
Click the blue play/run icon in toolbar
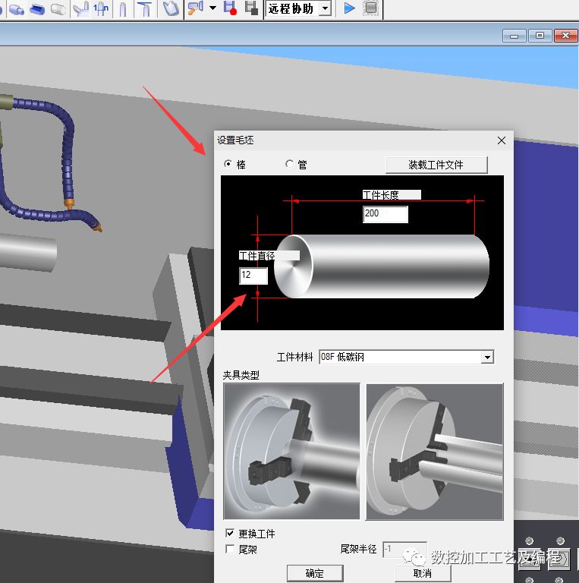point(349,8)
